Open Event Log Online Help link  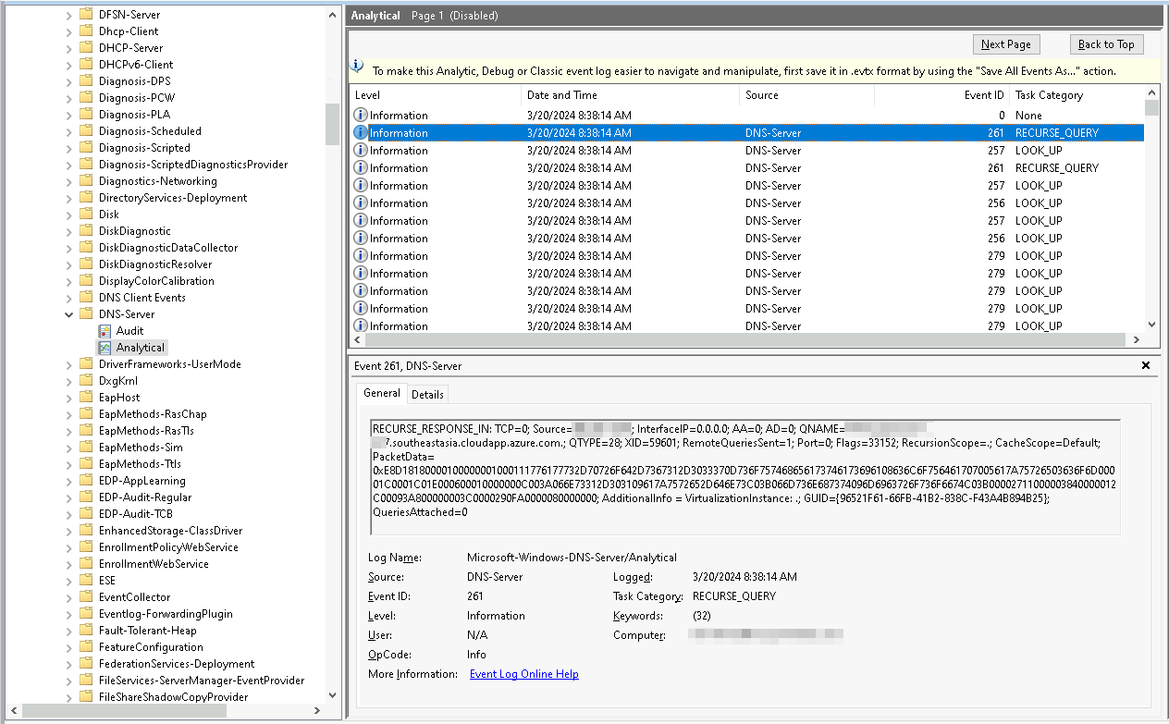pyautogui.click(x=523, y=673)
